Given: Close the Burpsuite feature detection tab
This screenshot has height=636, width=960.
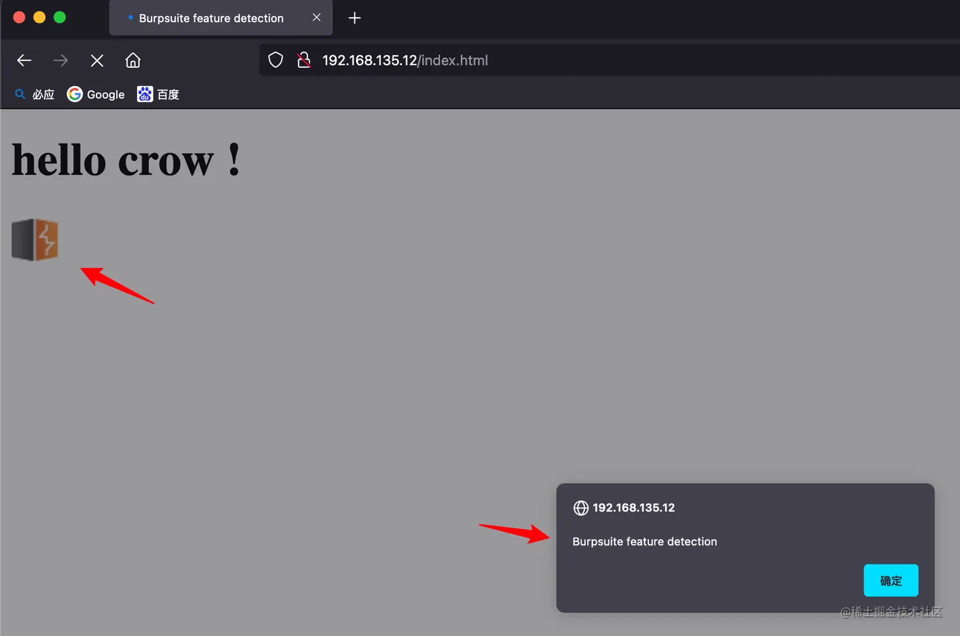Looking at the screenshot, I should click(317, 18).
